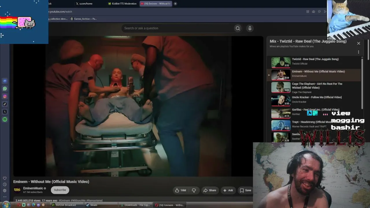
Task: Open Messenger in the browser sidebar
Action: (x=5, y=81)
